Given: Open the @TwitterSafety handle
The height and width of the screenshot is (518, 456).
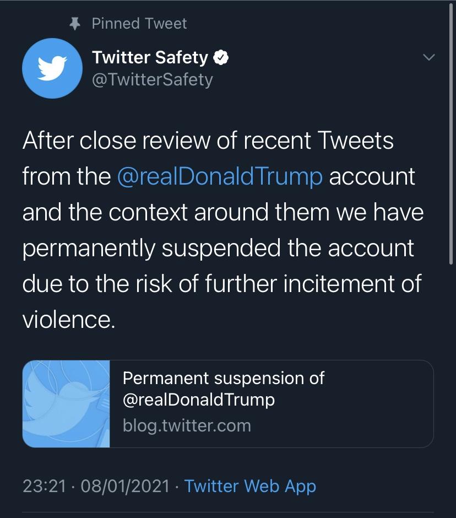Looking at the screenshot, I should (x=152, y=79).
